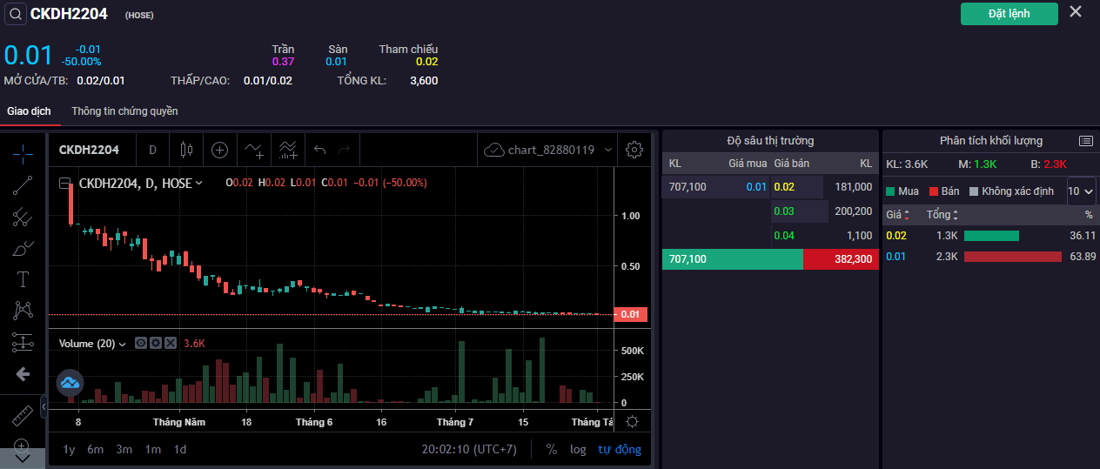Viewport: 1100px width, 469px height.
Task: Expand the Volume (20) indicator chevron
Action: pos(122,344)
